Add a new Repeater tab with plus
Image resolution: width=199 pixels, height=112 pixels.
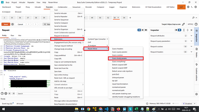tap(130, 18)
